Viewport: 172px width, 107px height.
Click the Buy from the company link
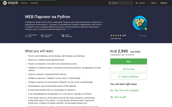(127, 90)
